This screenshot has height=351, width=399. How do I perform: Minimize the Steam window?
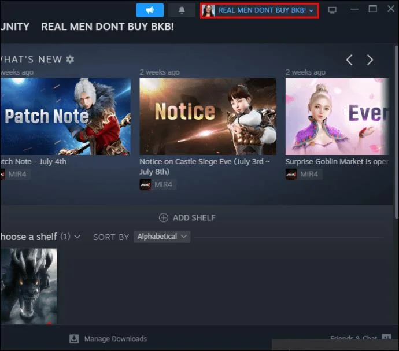[x=354, y=9]
